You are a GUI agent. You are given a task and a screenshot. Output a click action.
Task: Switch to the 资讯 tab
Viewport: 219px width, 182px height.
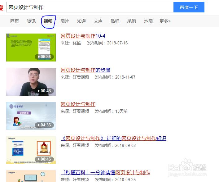(x=31, y=21)
